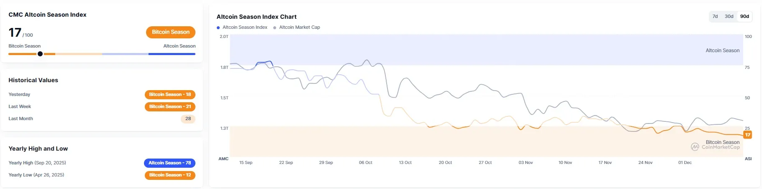The width and height of the screenshot is (762, 189).
Task: Click the 06 Oct date on chart axis
Action: click(365, 162)
